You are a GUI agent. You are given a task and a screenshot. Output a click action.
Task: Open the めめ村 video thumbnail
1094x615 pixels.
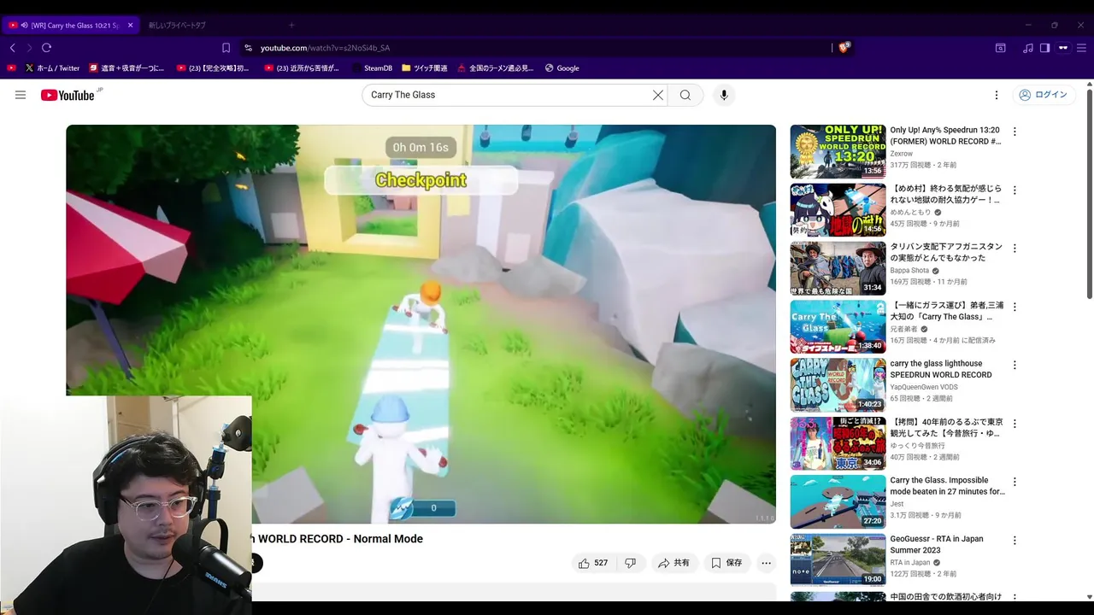coord(838,209)
